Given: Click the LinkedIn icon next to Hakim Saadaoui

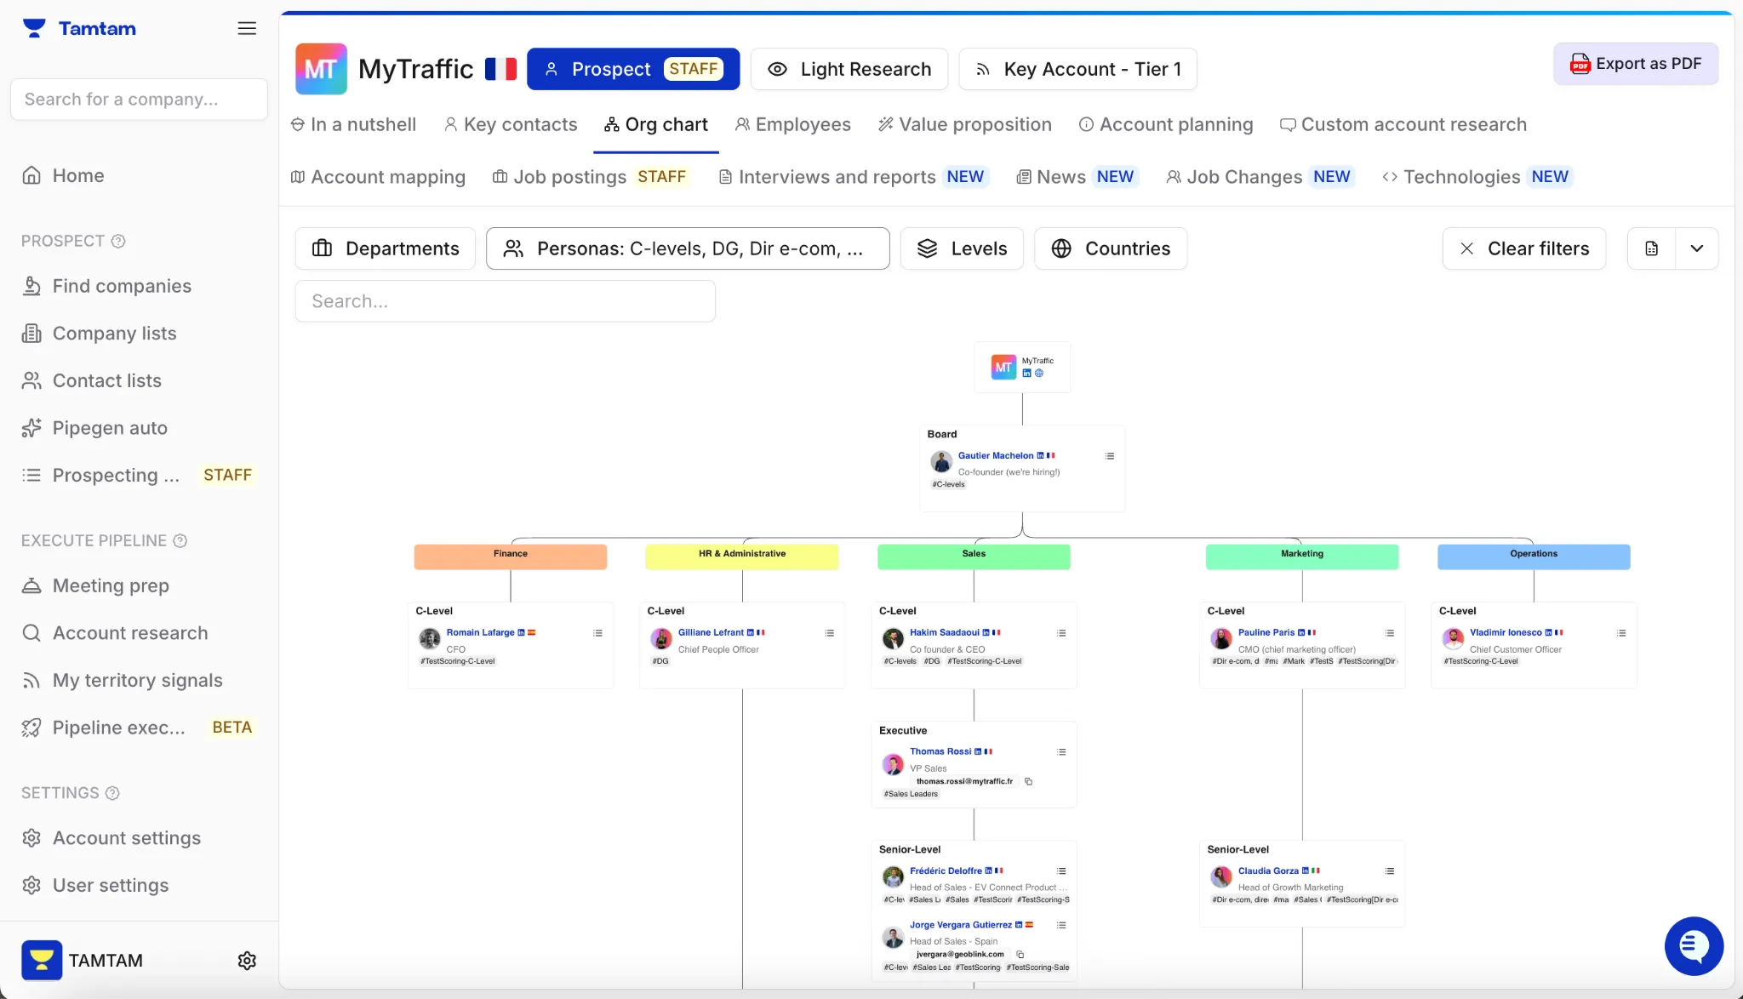Looking at the screenshot, I should tap(986, 633).
